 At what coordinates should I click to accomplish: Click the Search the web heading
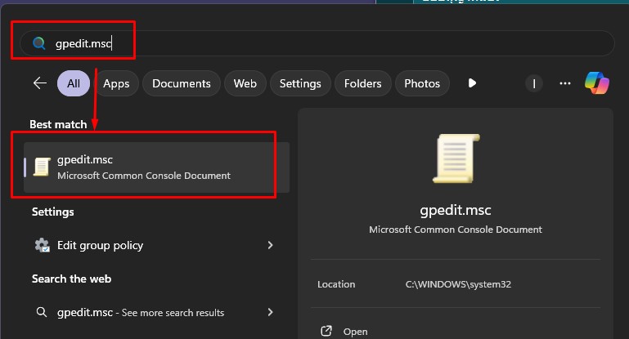click(x=71, y=279)
